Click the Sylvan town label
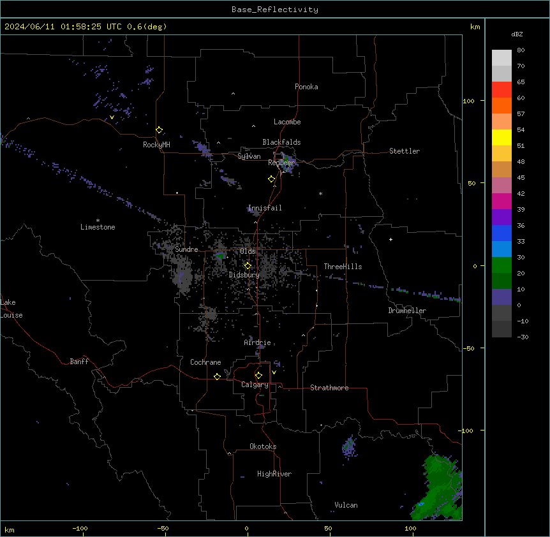This screenshot has width=550, height=537. point(249,156)
